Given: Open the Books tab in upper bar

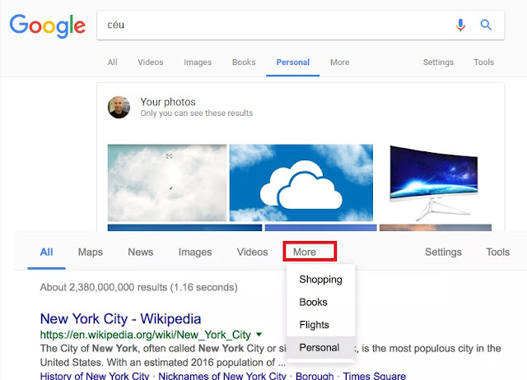Looking at the screenshot, I should [x=244, y=63].
